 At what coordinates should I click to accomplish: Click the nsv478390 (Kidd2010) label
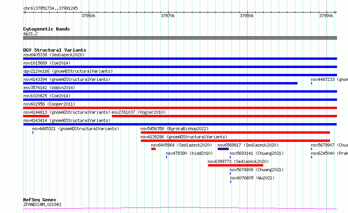(x=189, y=153)
